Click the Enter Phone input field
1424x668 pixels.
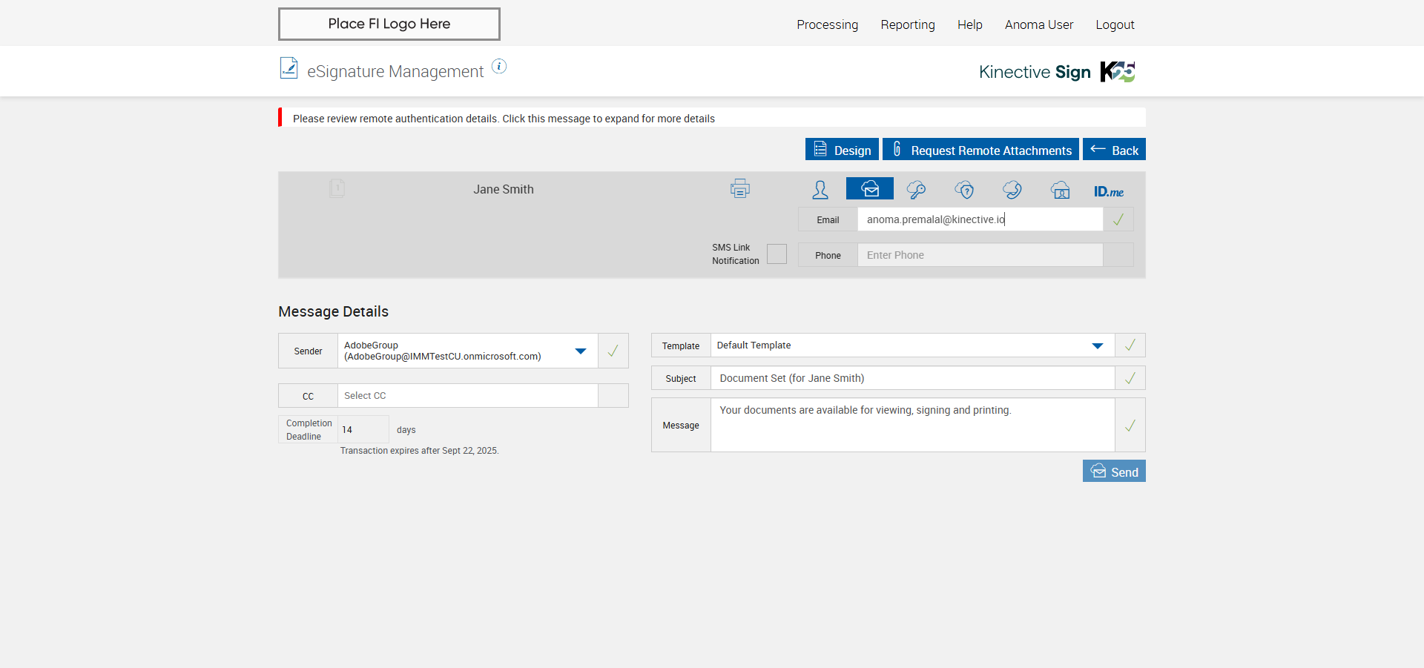point(980,255)
